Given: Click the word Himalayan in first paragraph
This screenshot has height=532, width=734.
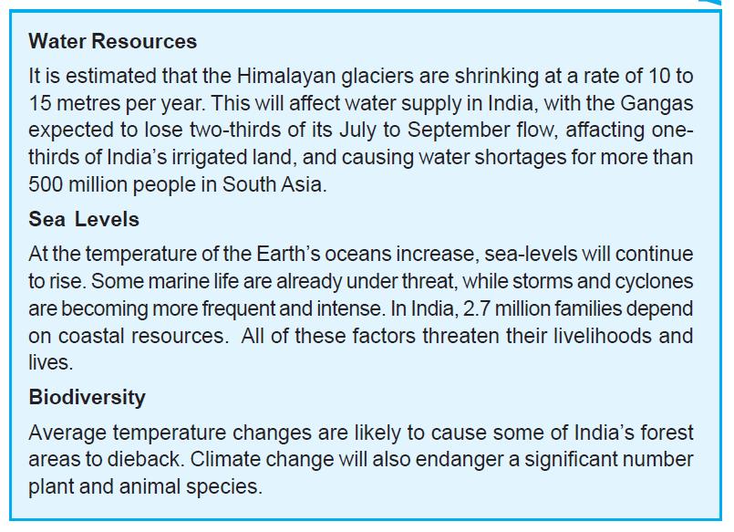Looking at the screenshot, I should [286, 77].
